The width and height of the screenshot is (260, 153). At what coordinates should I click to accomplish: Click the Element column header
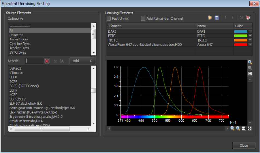pyautogui.click(x=152, y=26)
